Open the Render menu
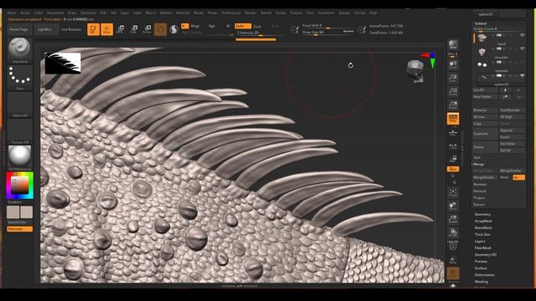The height and width of the screenshot is (301, 536). [250, 13]
